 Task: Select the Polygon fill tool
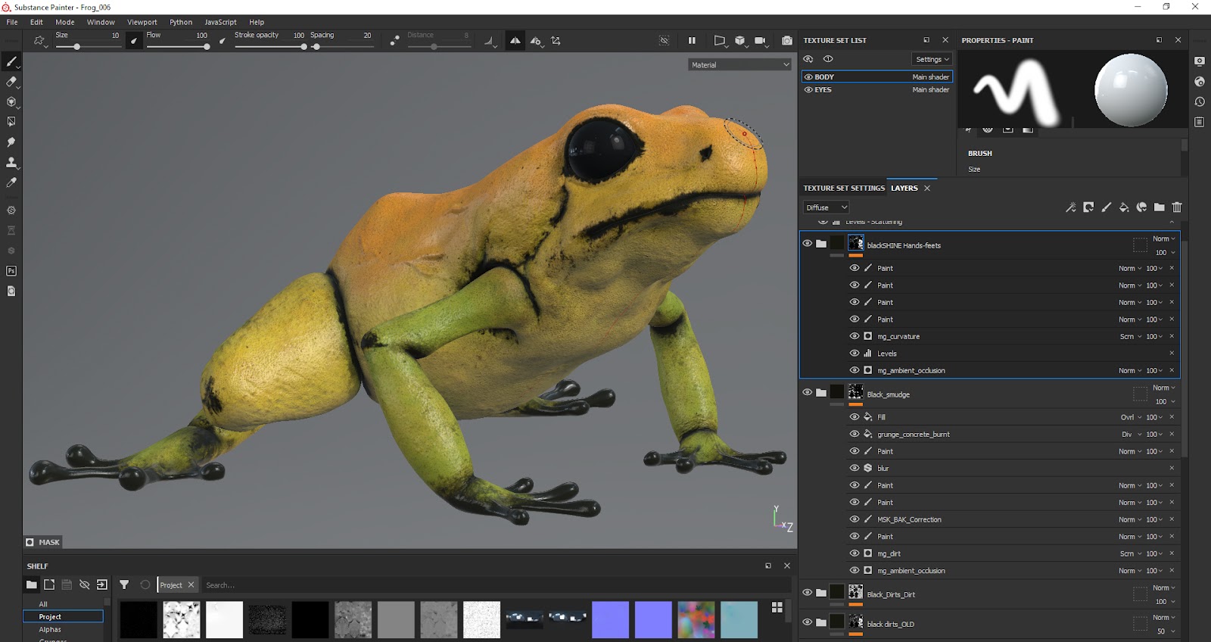[x=11, y=122]
